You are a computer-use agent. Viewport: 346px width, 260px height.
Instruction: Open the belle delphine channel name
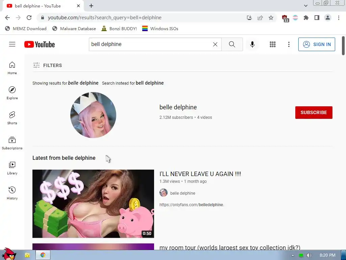tap(178, 107)
